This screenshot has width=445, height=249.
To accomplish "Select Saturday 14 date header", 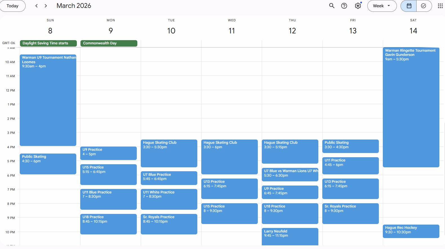I will (413, 31).
